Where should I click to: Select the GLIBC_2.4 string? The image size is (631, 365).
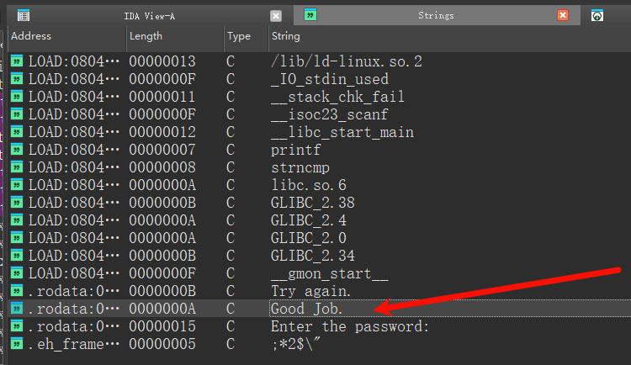(x=308, y=220)
